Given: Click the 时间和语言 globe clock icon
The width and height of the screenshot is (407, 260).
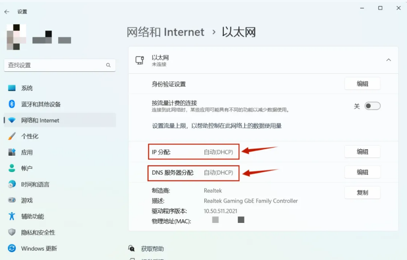Looking at the screenshot, I should point(12,184).
